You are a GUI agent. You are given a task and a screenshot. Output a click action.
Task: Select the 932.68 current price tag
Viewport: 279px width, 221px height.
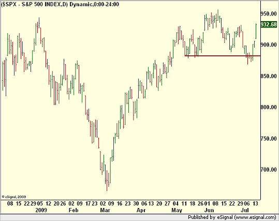click(269, 24)
